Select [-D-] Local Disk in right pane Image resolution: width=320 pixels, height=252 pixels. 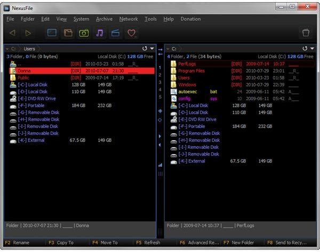[x=242, y=112]
